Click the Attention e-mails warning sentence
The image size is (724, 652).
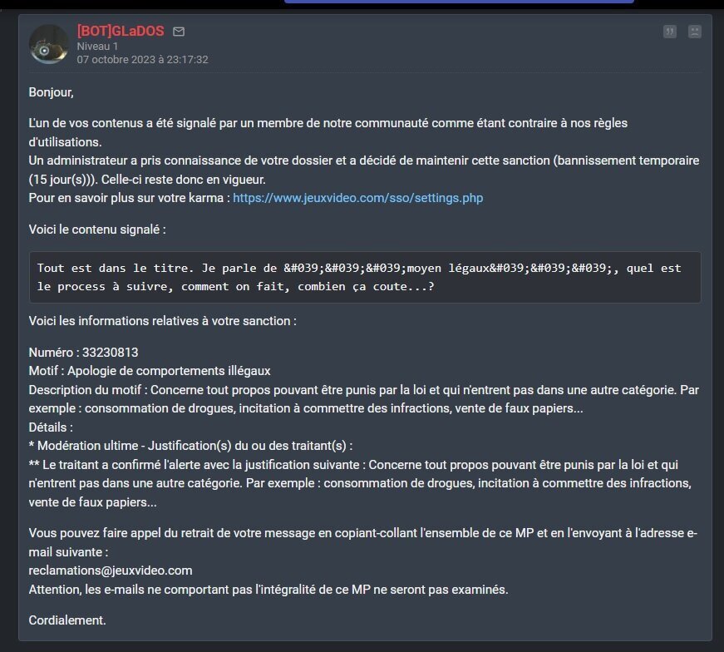tap(268, 590)
